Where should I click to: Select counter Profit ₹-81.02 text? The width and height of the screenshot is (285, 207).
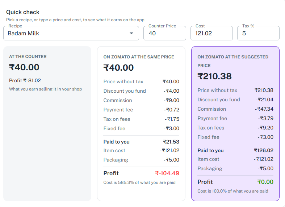pos(25,80)
